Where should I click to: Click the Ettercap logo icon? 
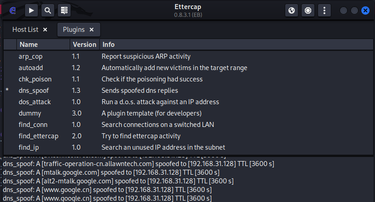pyautogui.click(x=13, y=10)
